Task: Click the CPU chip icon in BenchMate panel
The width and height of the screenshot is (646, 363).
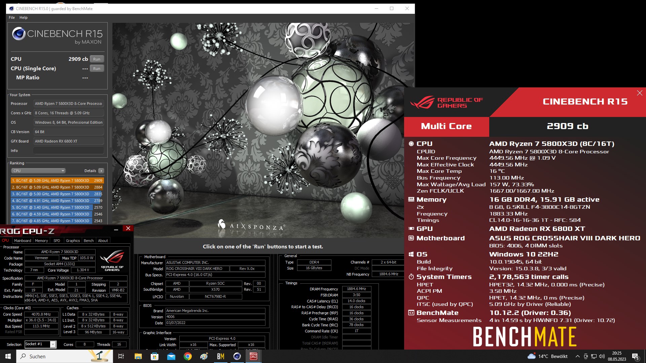Action: 411,144
